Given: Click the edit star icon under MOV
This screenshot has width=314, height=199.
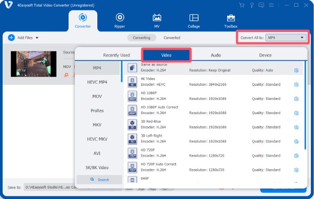Looking at the screenshot, I should point(66,75).
